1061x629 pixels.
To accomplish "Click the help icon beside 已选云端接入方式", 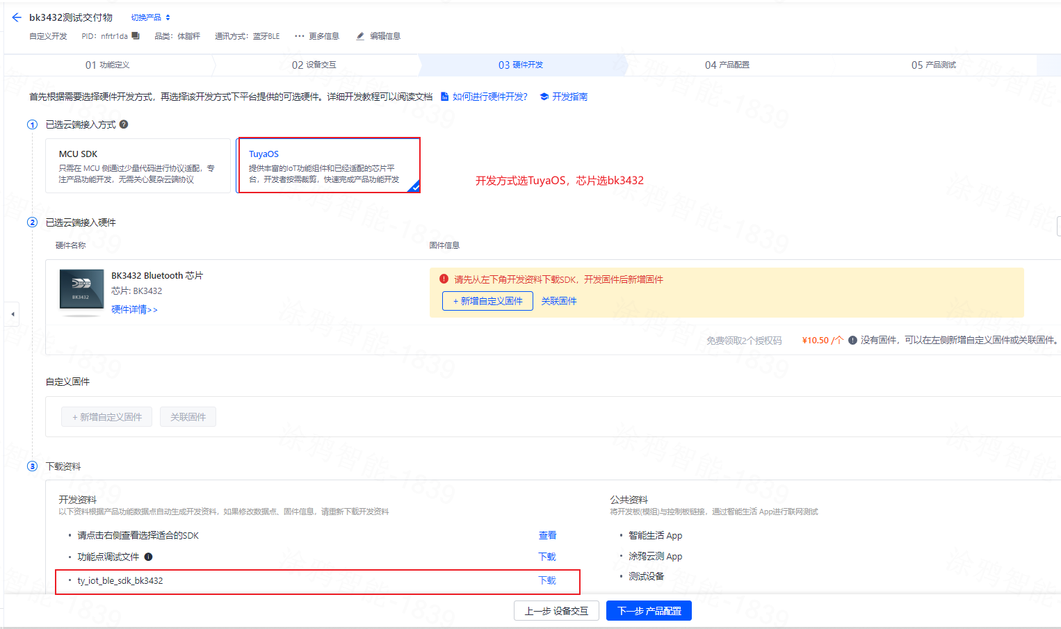I will (124, 124).
